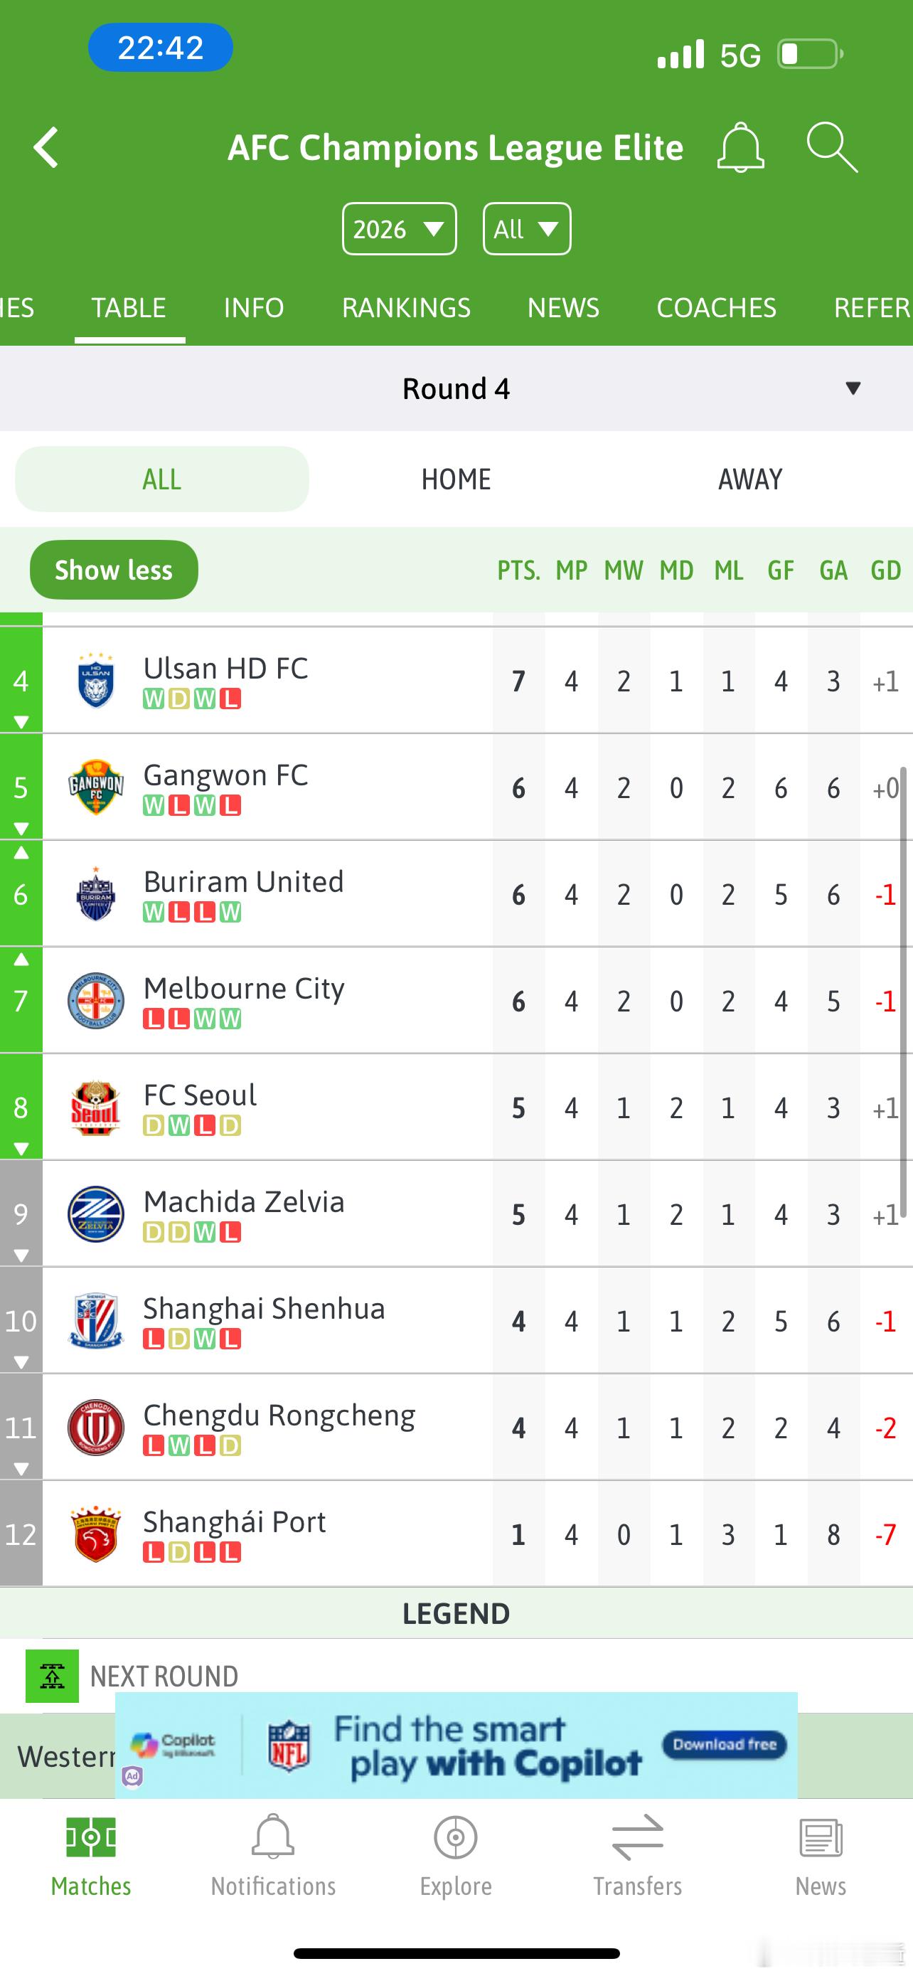The height and width of the screenshot is (1976, 913).
Task: Open the All group dropdown
Action: click(527, 228)
